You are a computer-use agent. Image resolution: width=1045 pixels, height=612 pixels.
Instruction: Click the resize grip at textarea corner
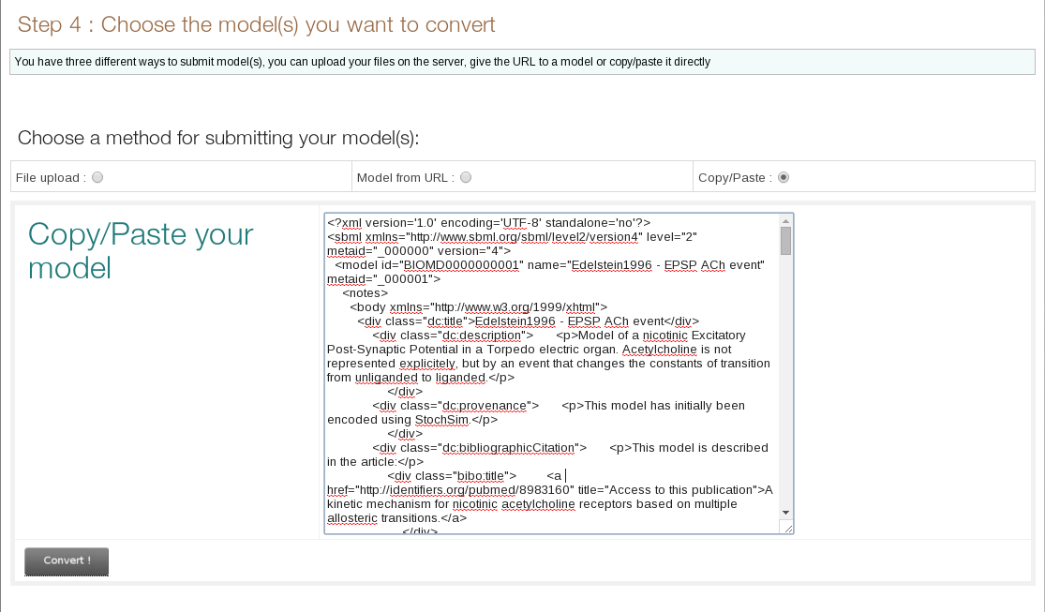pos(787,528)
